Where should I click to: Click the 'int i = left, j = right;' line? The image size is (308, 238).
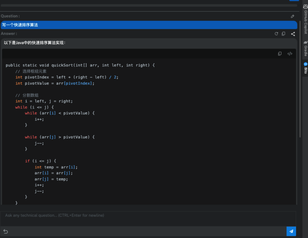click(44, 101)
